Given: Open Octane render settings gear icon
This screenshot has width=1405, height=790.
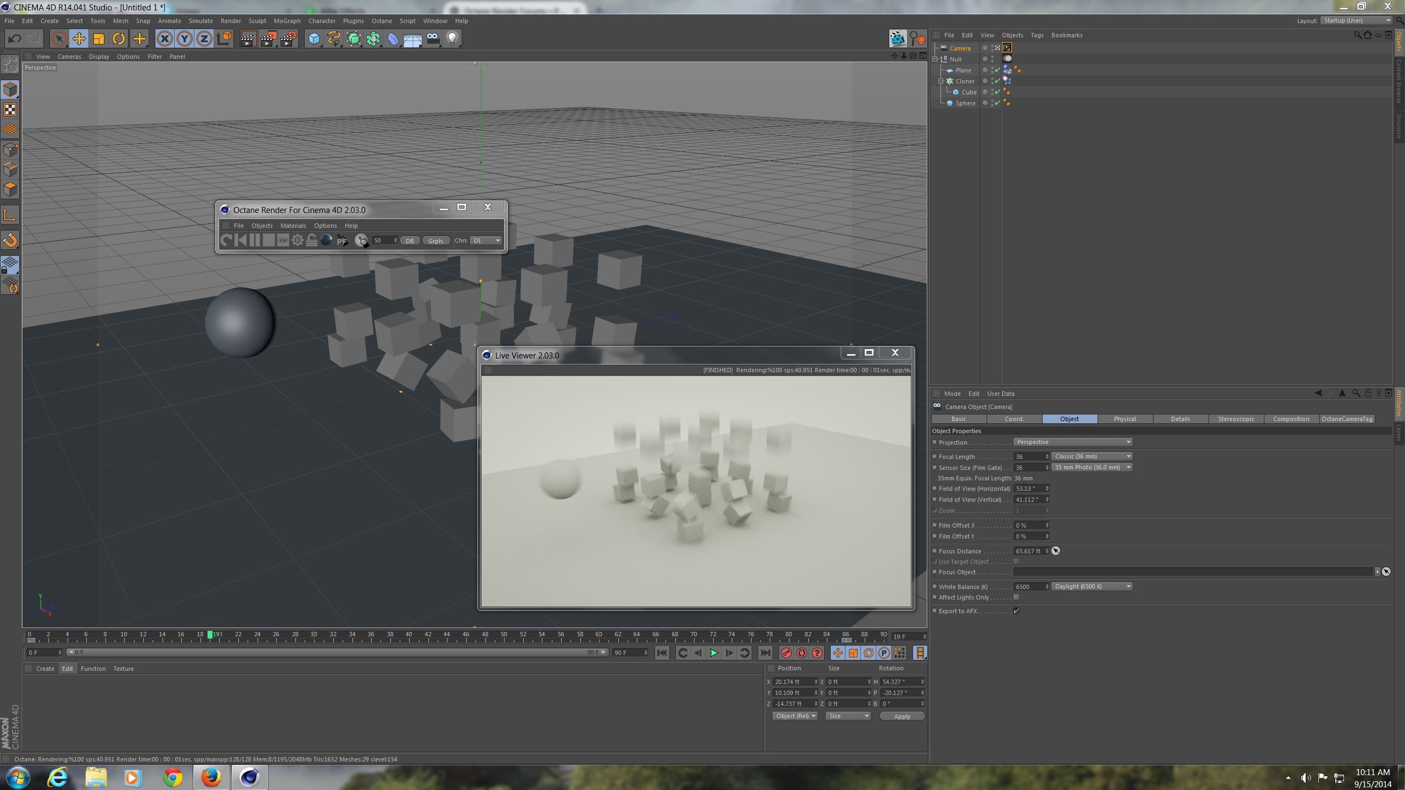Looking at the screenshot, I should (x=297, y=240).
